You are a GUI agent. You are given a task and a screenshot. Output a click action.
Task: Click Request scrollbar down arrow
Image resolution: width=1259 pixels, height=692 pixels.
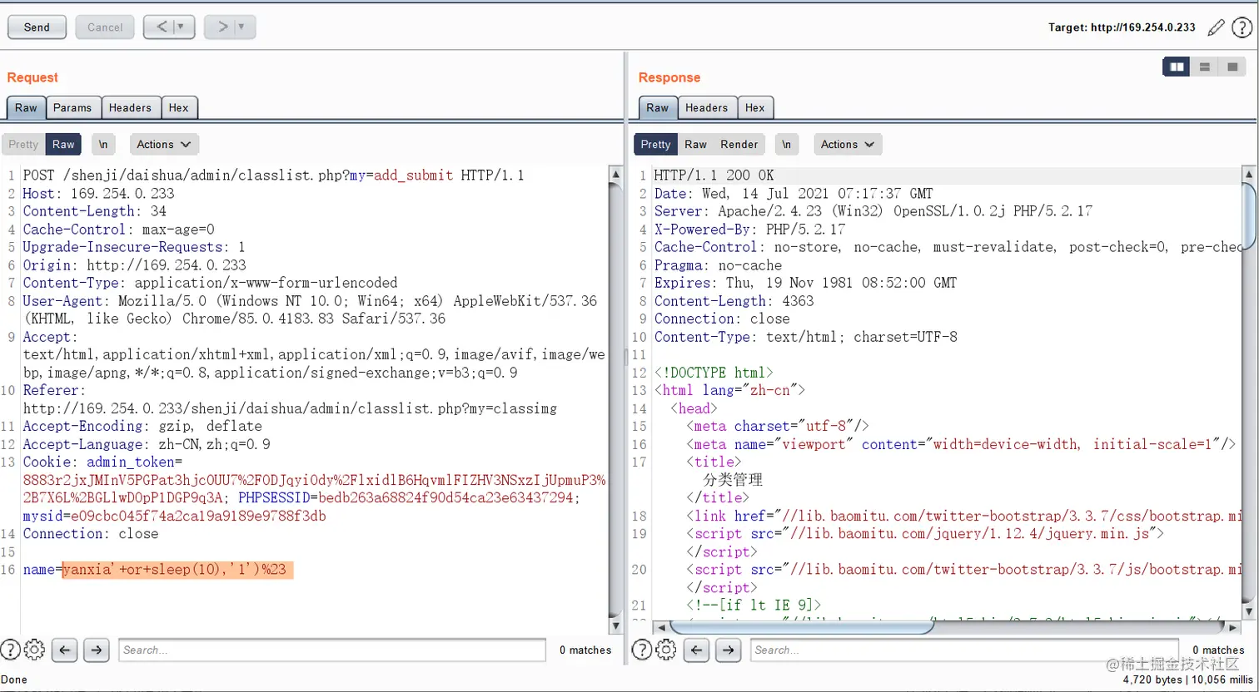coord(615,625)
